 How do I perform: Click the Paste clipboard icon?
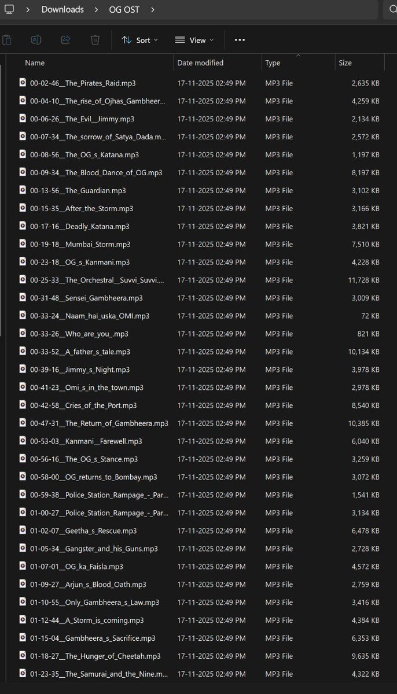tap(6, 40)
